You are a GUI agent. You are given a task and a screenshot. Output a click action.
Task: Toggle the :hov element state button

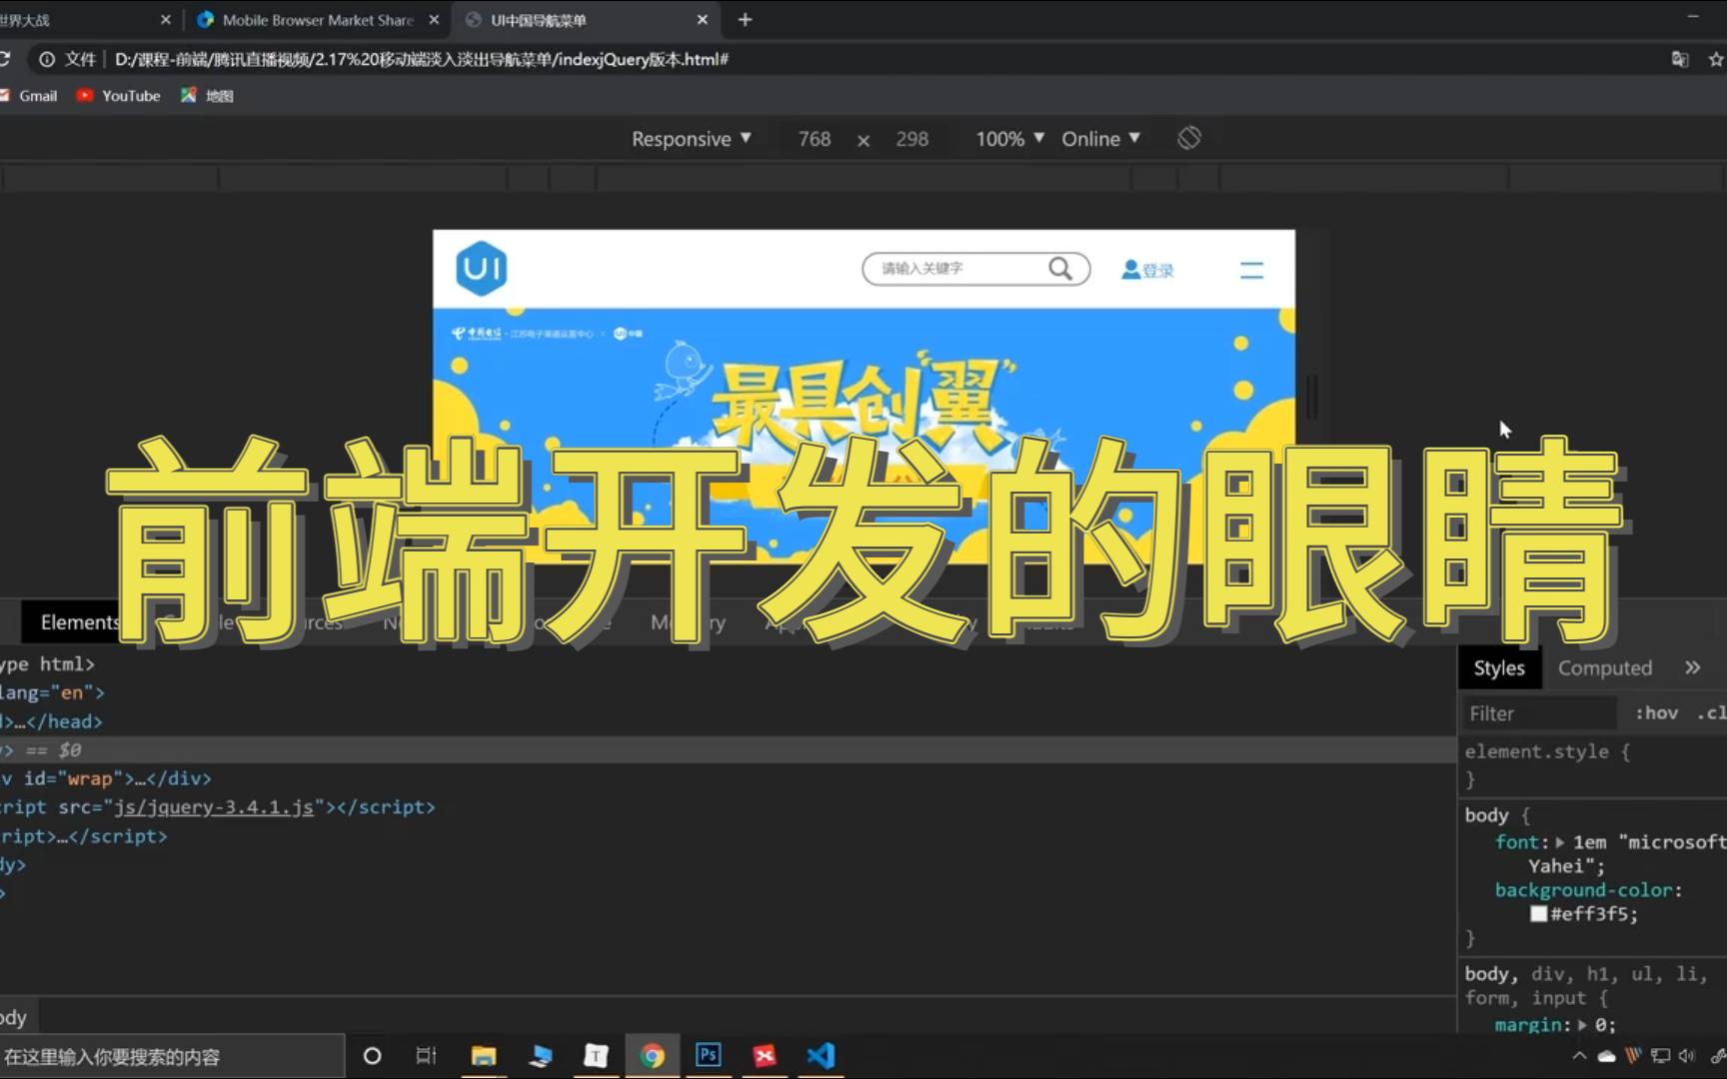pyautogui.click(x=1656, y=712)
